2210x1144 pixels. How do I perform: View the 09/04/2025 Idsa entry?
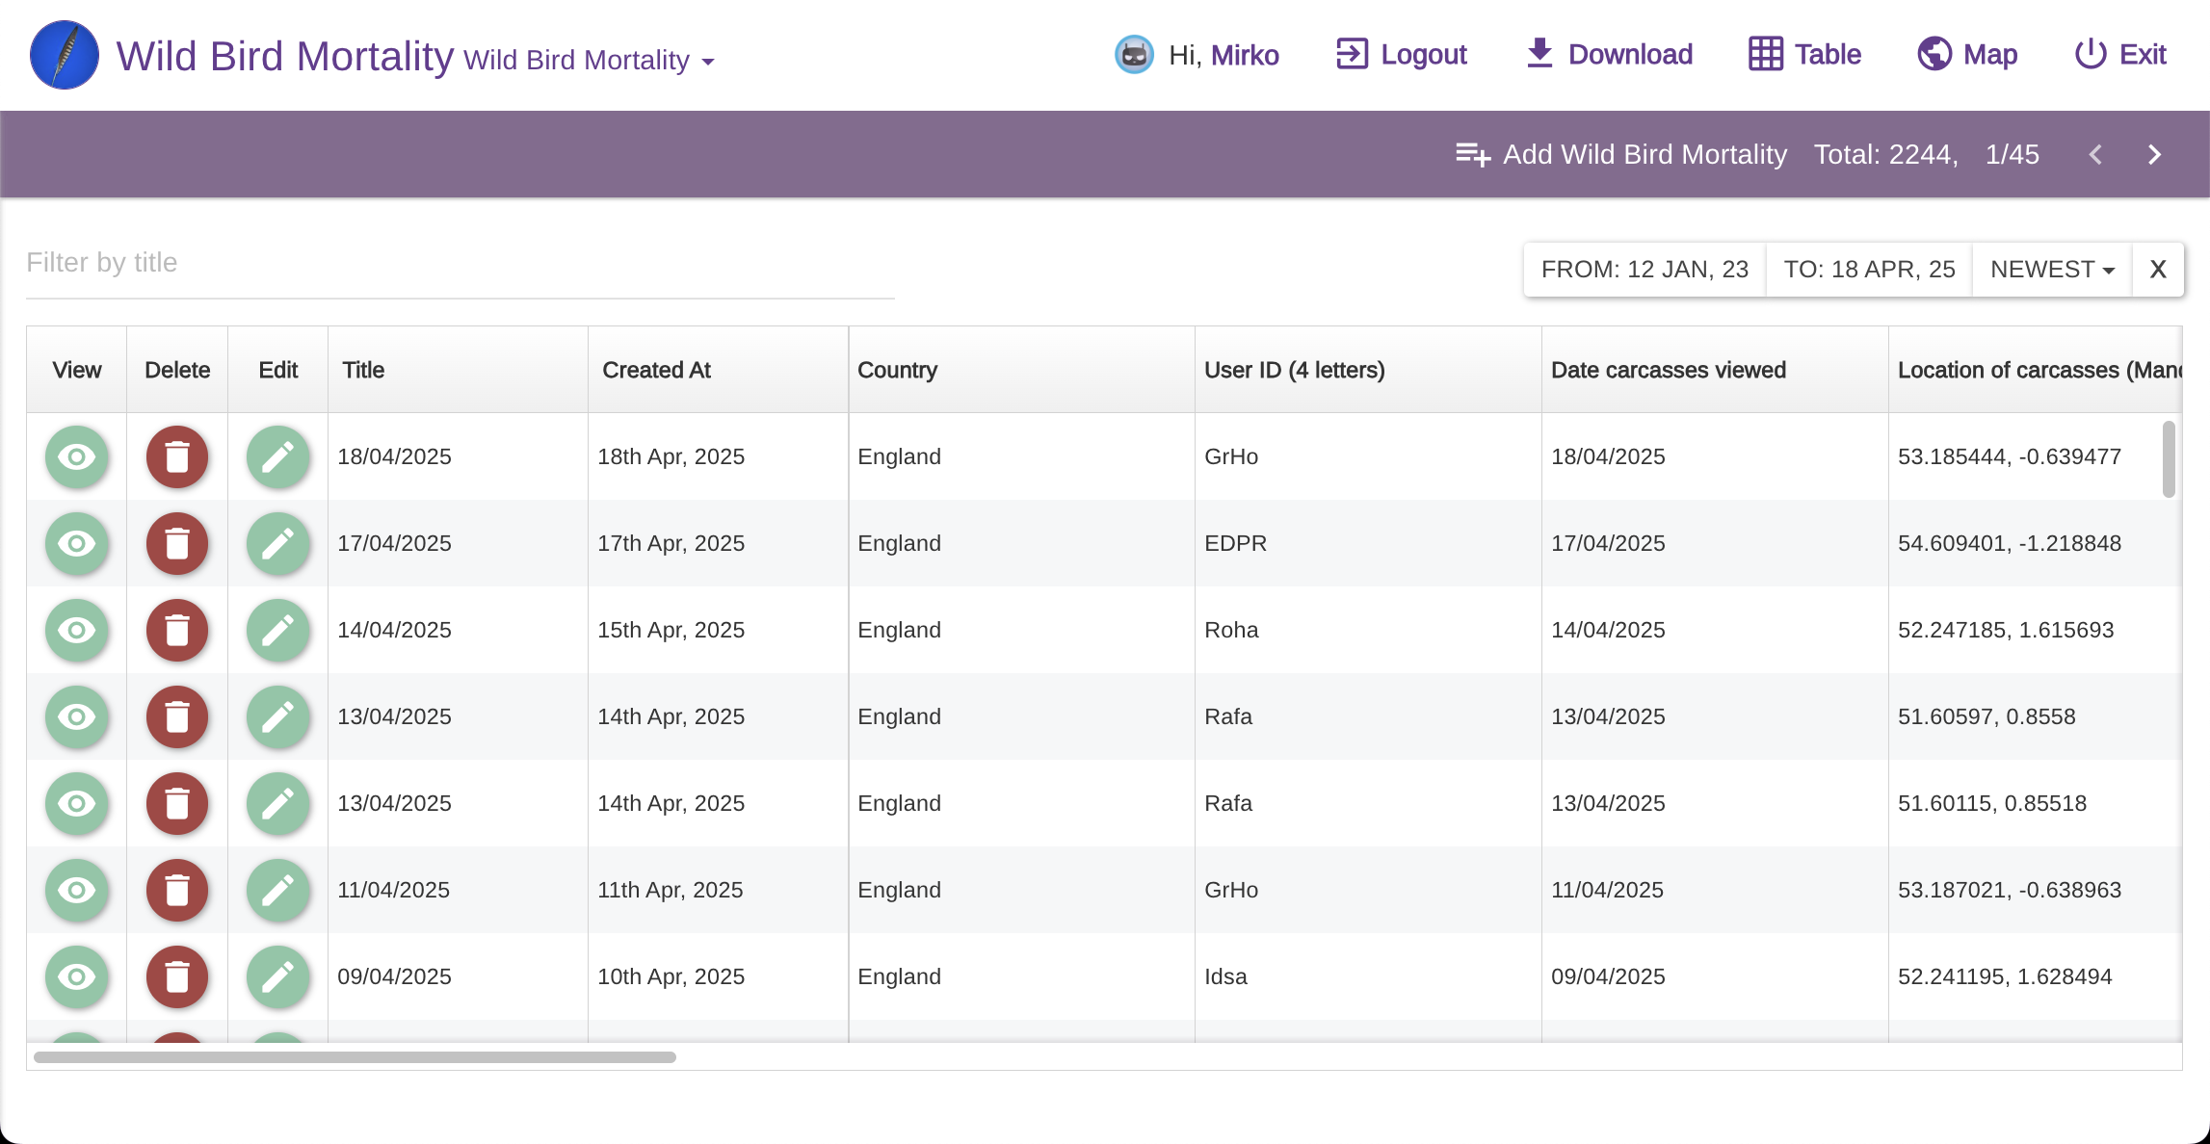pyautogui.click(x=77, y=976)
